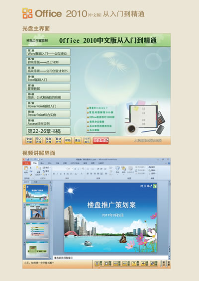Open the 选择 select dropdown
The width and height of the screenshot is (199, 281).
(152, 174)
